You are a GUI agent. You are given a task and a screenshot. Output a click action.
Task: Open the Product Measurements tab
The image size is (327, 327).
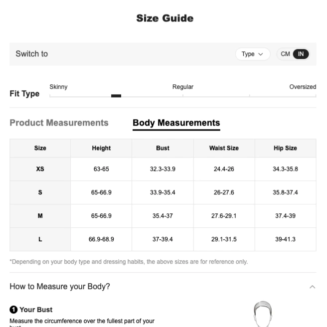[59, 123]
